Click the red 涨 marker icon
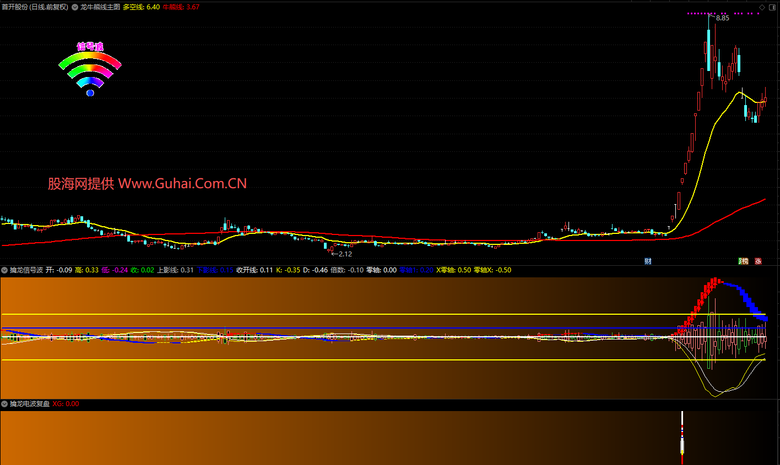 tap(758, 261)
